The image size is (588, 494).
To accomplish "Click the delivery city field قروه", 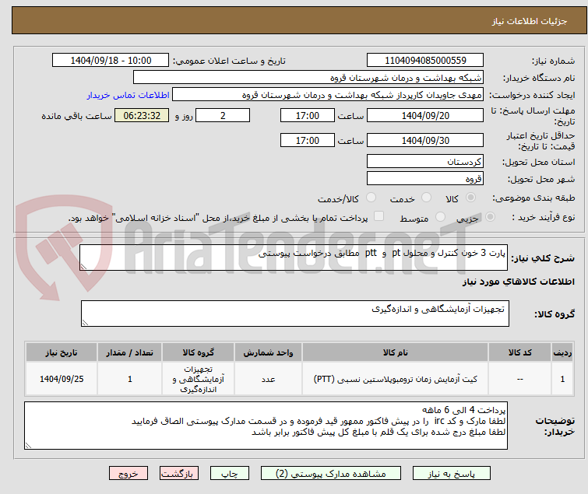I will pyautogui.click(x=425, y=179).
